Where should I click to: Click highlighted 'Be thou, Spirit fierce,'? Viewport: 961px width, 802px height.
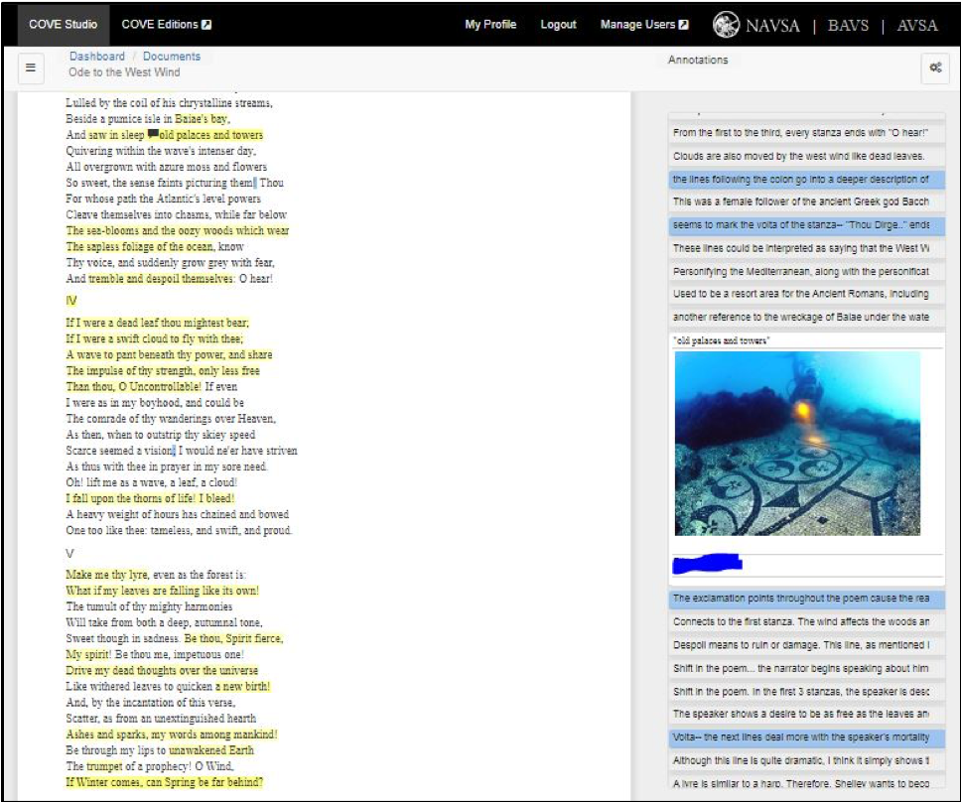[x=234, y=638]
